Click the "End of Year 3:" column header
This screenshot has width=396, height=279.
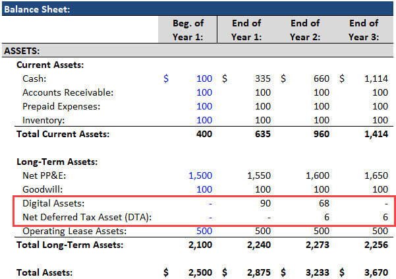[364, 30]
